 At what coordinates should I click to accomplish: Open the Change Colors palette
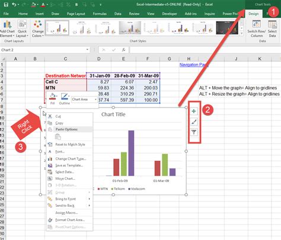click(37, 29)
